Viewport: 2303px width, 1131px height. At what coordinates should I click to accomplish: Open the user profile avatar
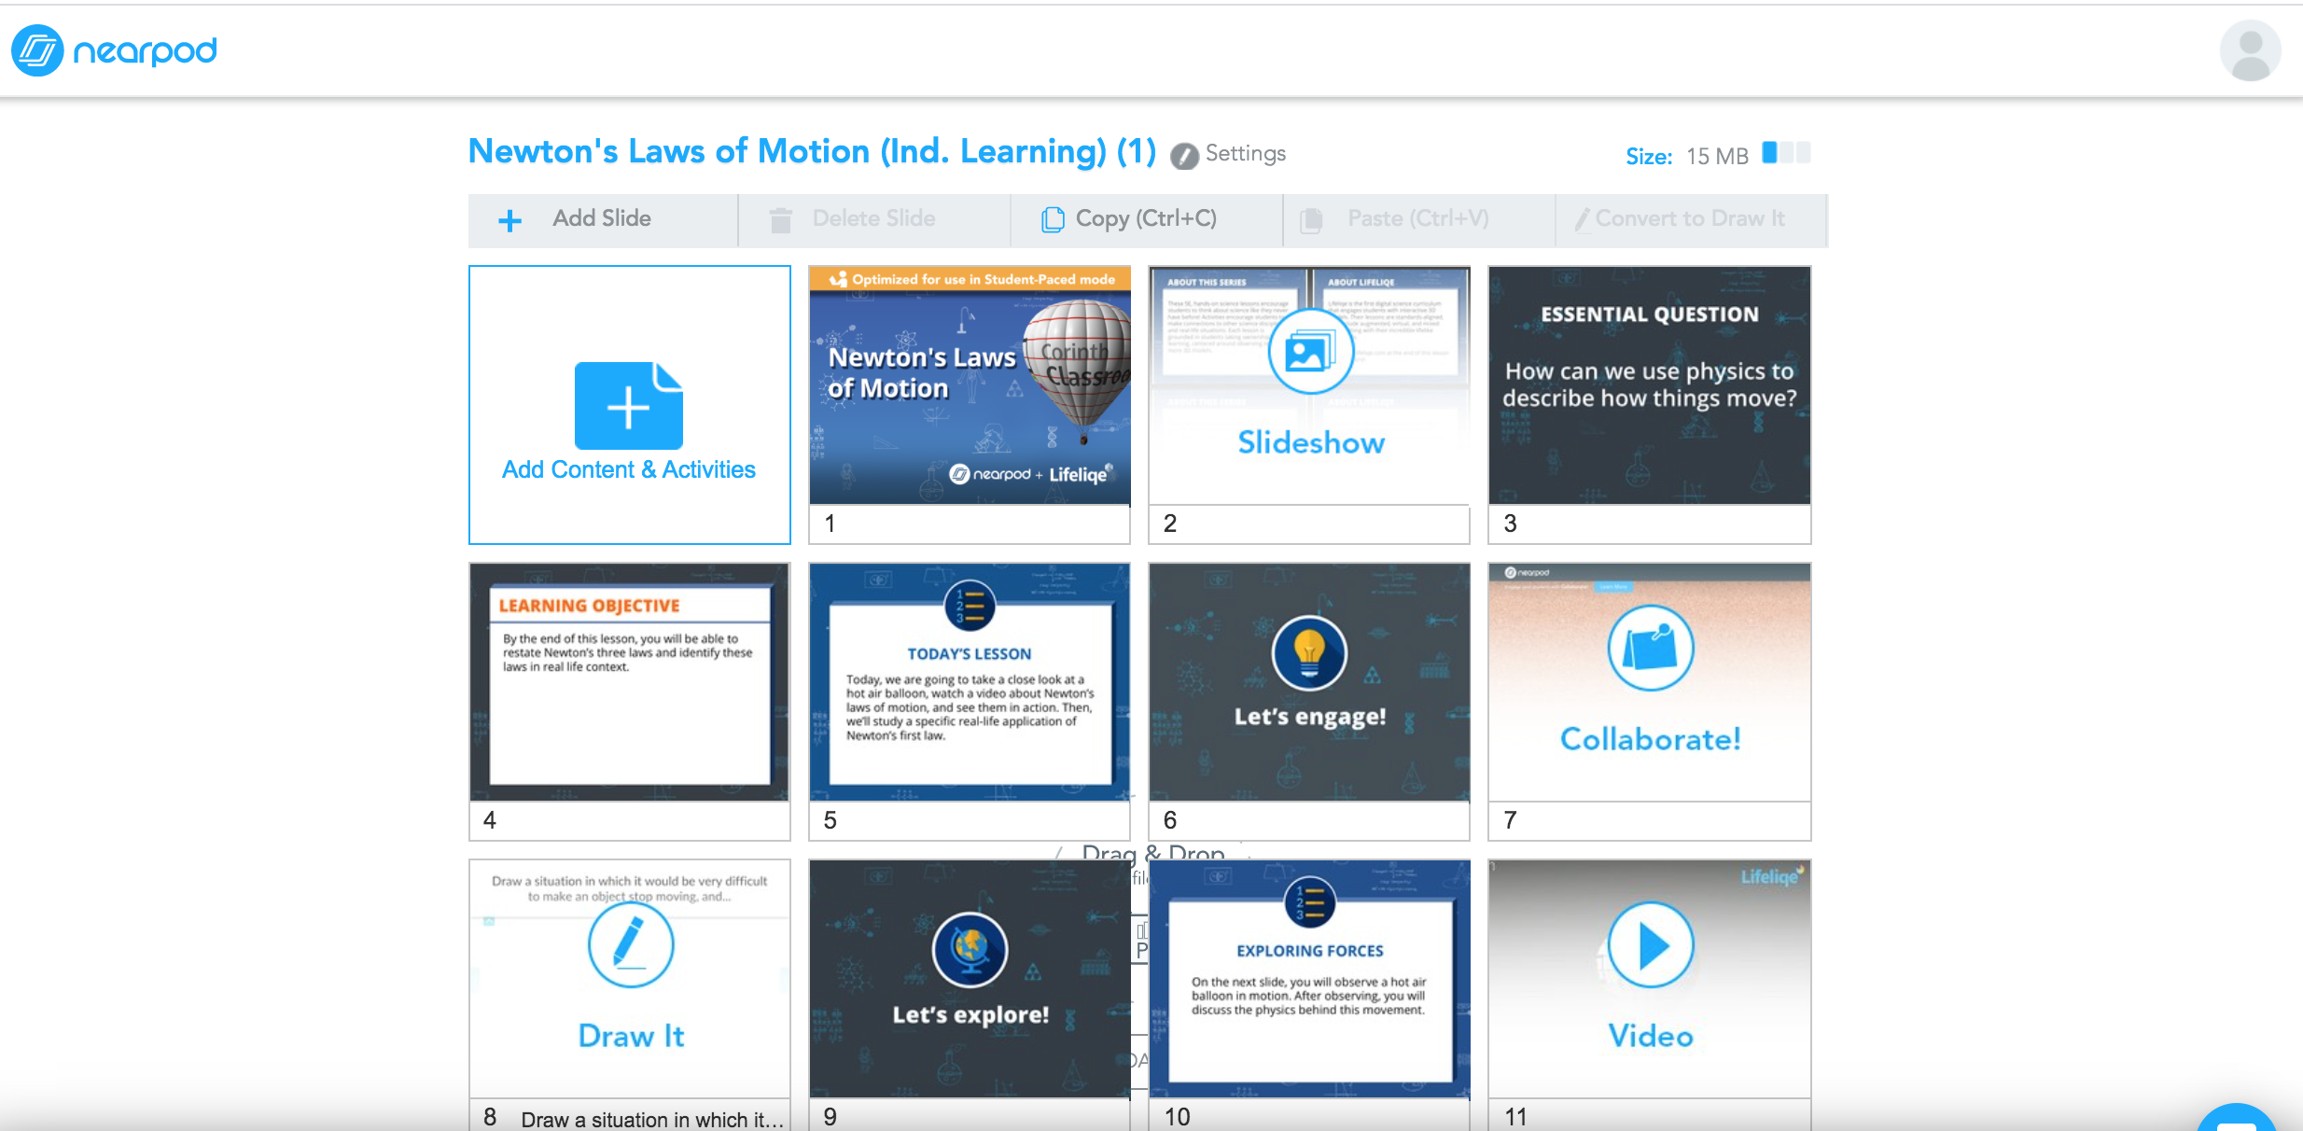click(2250, 50)
